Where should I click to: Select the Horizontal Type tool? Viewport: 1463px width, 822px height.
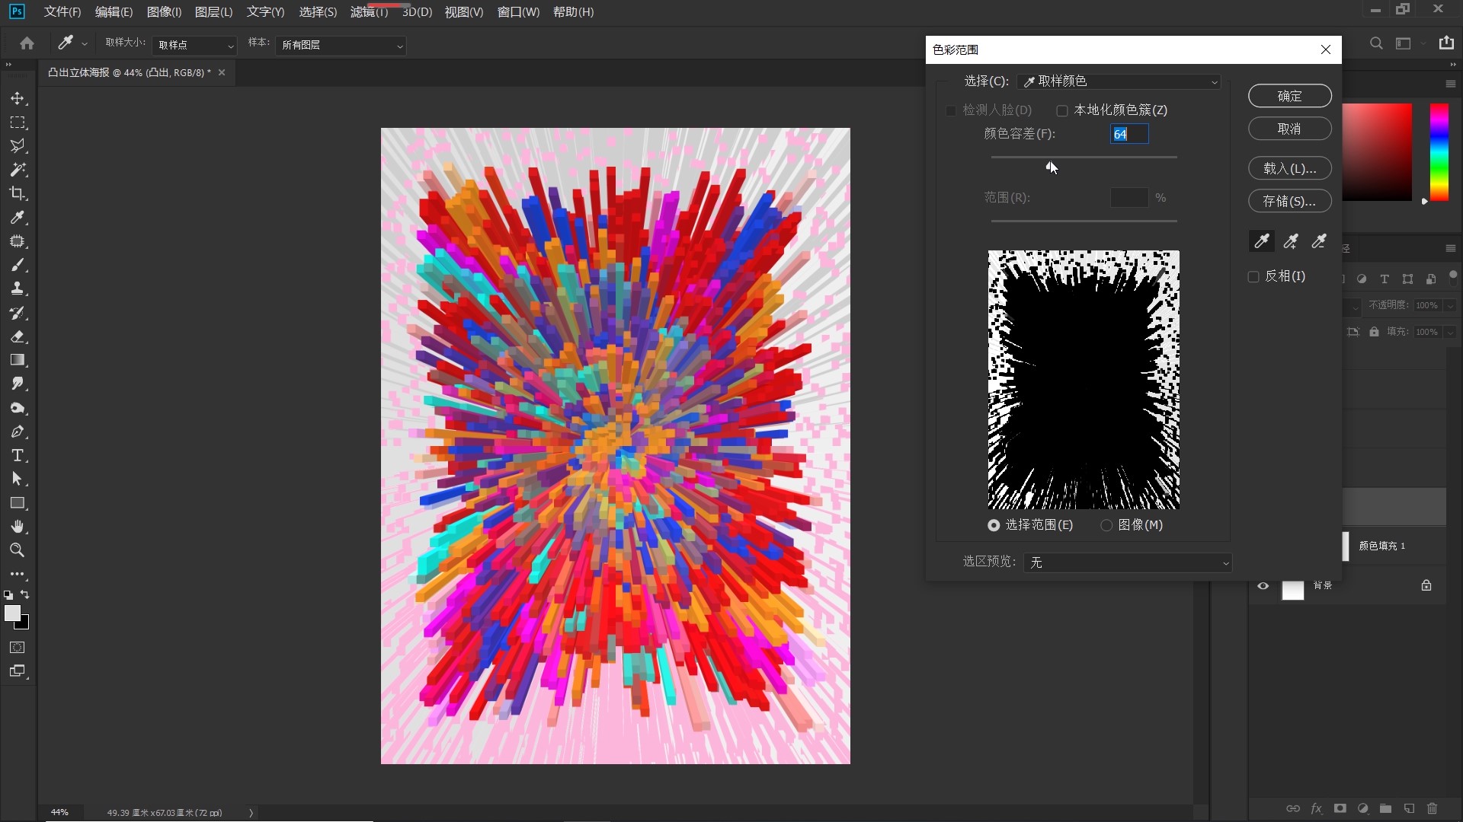(18, 456)
